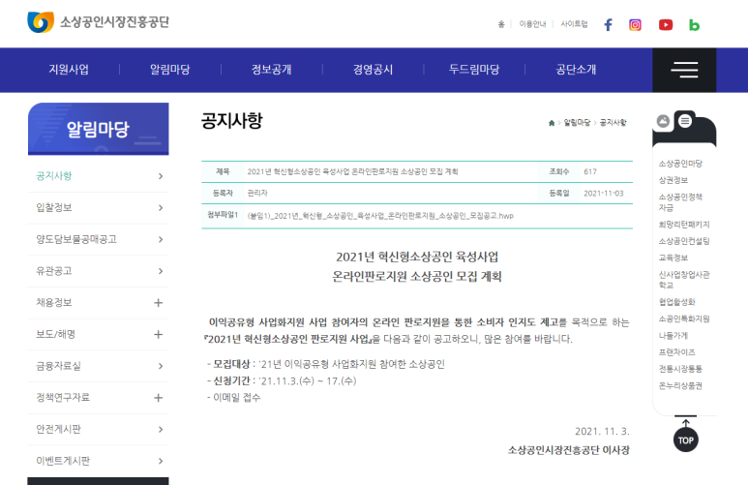Open the Facebook icon in header
Image resolution: width=748 pixels, height=485 pixels.
(x=608, y=25)
